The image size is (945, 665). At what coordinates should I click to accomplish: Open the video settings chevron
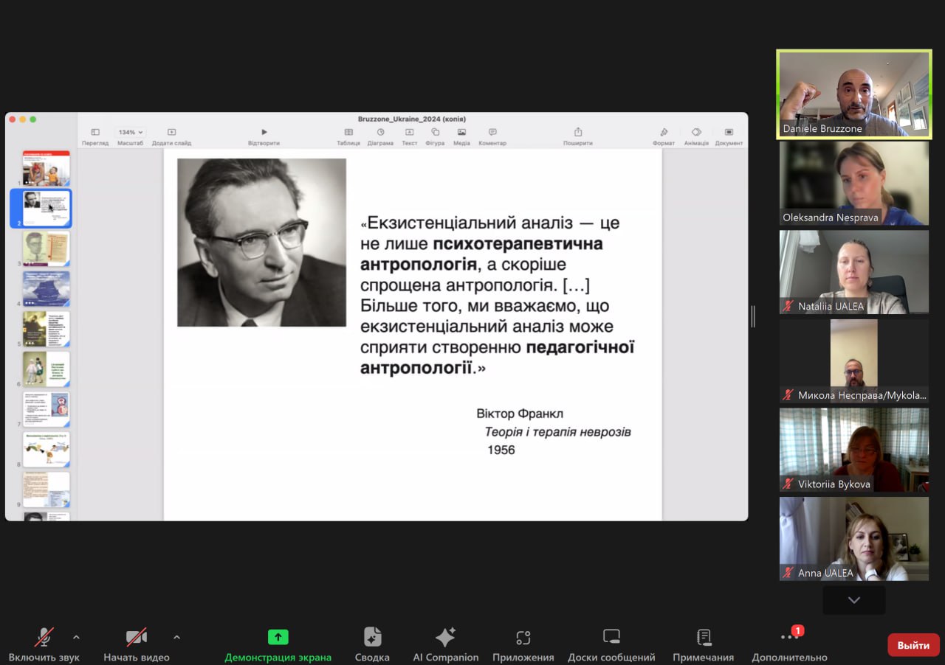point(176,638)
